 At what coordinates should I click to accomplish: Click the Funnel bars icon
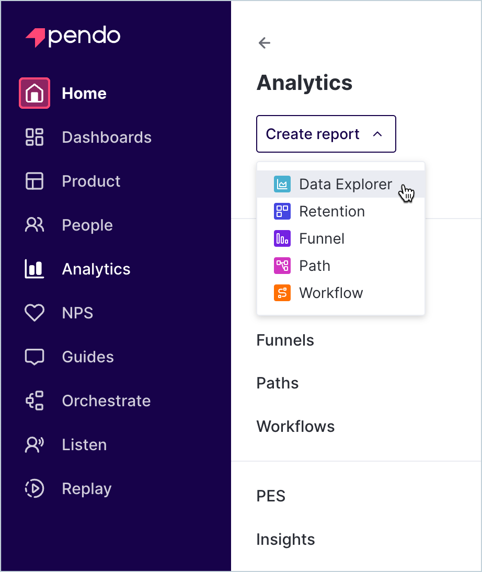[x=282, y=238]
